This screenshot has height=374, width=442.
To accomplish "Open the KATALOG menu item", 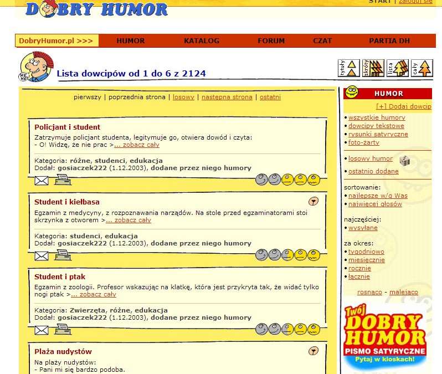I will 202,41.
